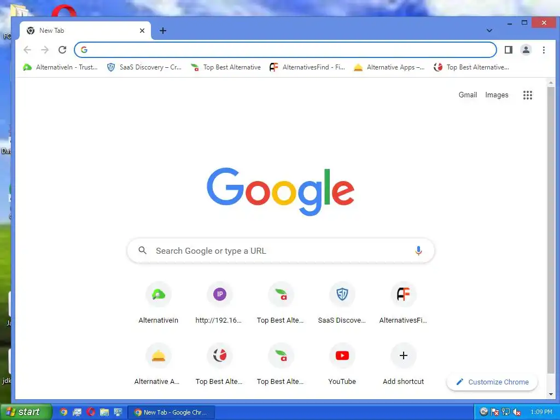Reload the current page
Image resolution: width=560 pixels, height=420 pixels.
[x=62, y=50]
